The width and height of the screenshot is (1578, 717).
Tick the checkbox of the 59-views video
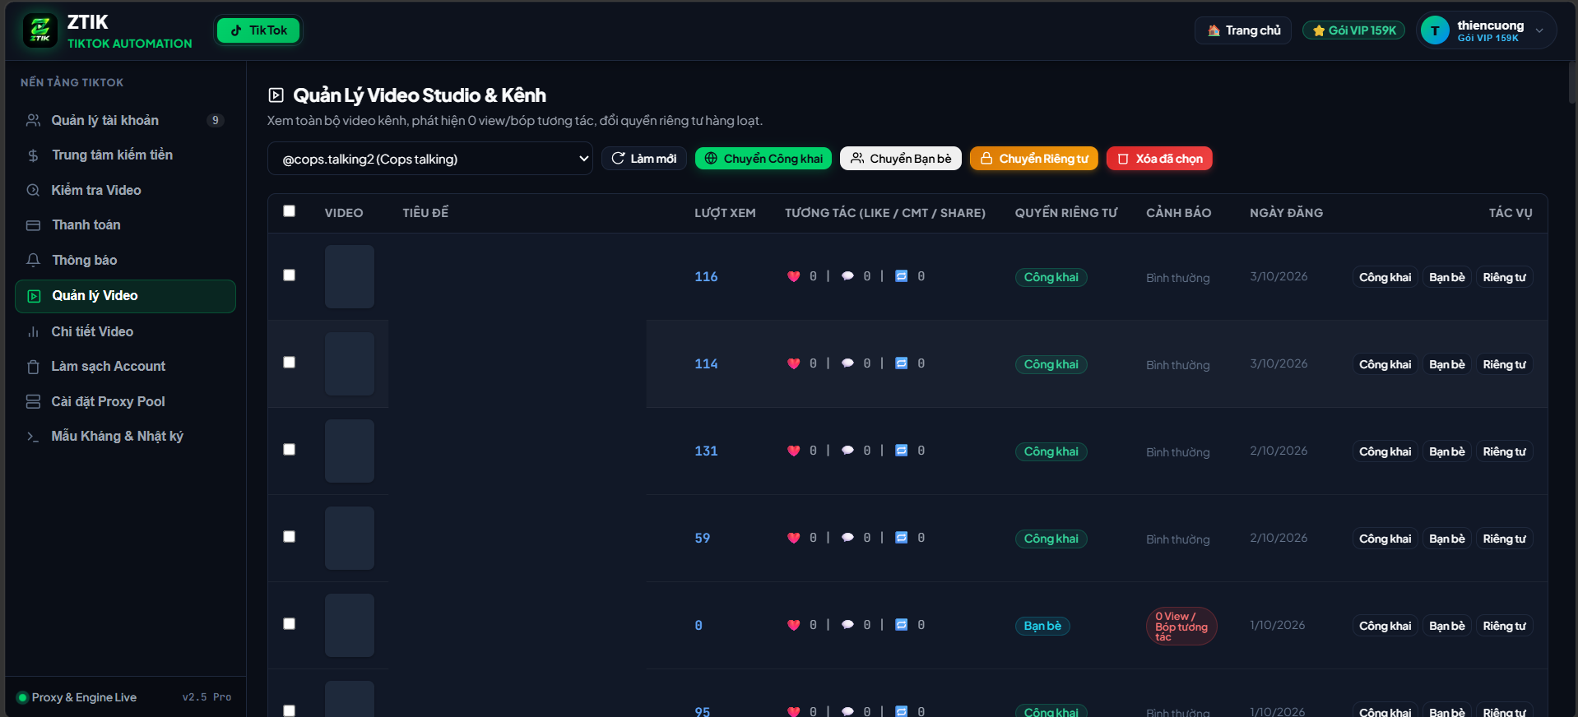click(289, 537)
